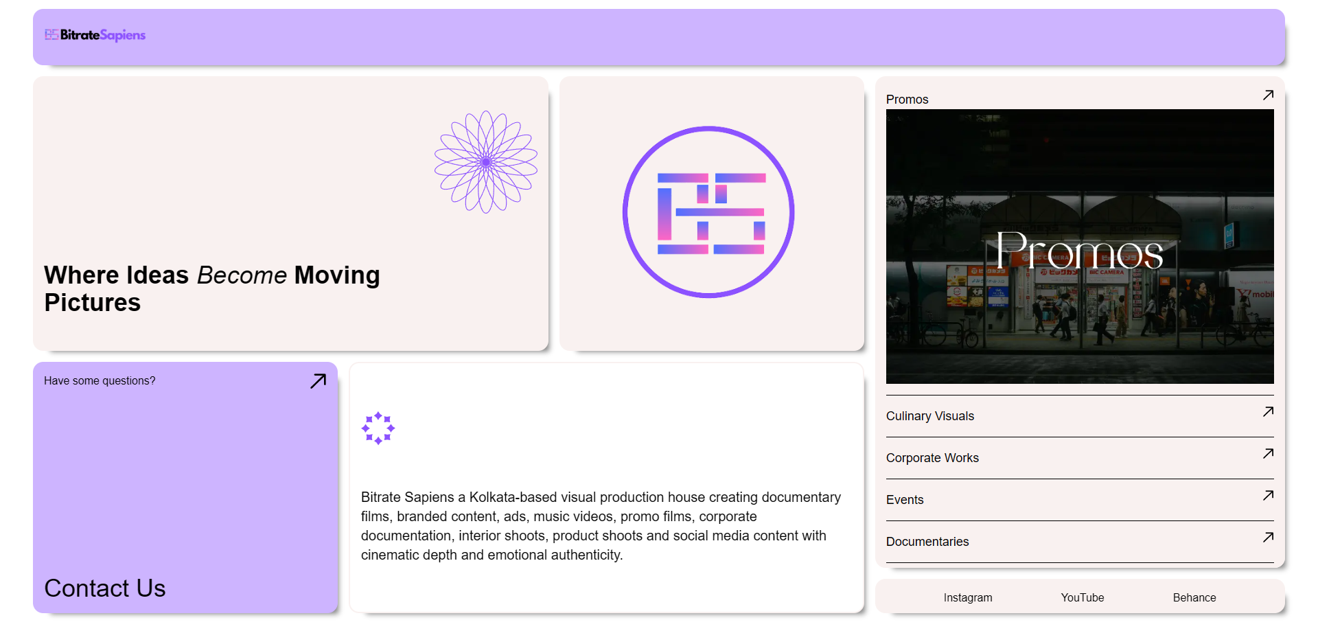
Task: Click the large circular BS logo
Action: click(x=708, y=212)
